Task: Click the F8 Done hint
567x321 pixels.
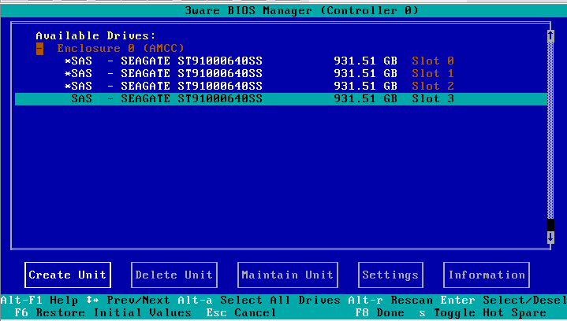Action: point(378,312)
